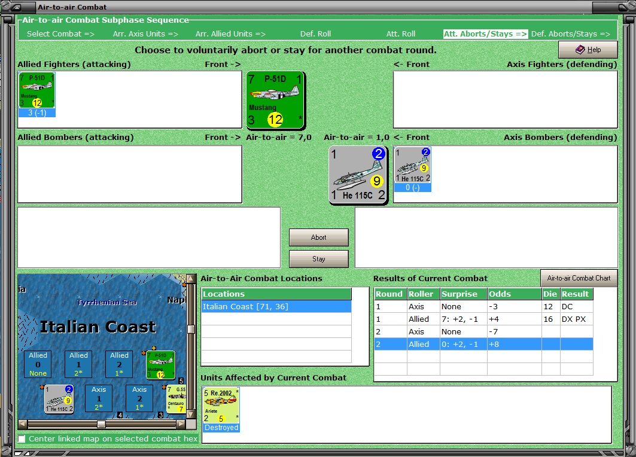Click the Result column header

click(x=577, y=294)
